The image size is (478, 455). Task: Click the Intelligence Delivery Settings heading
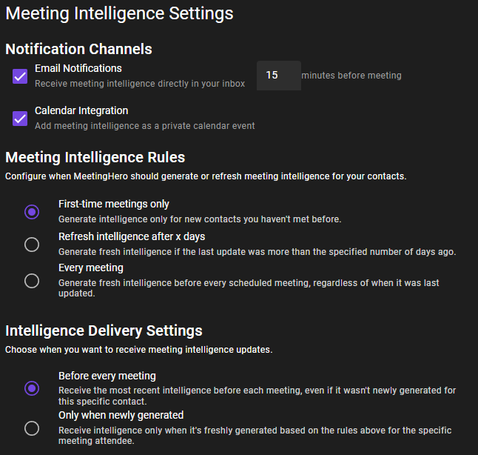pyautogui.click(x=104, y=331)
